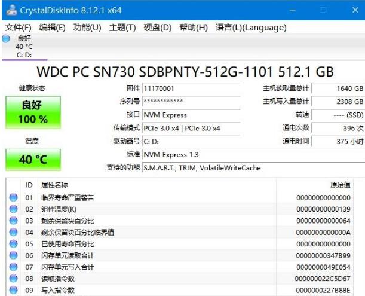Select the 写入指令数 attribute row
Image resolution: width=365 pixels, height=296 pixels.
tap(180, 290)
